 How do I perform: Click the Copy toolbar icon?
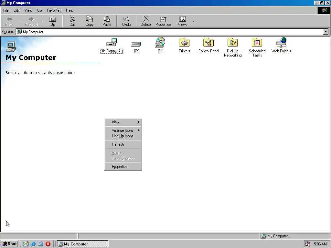tap(90, 19)
